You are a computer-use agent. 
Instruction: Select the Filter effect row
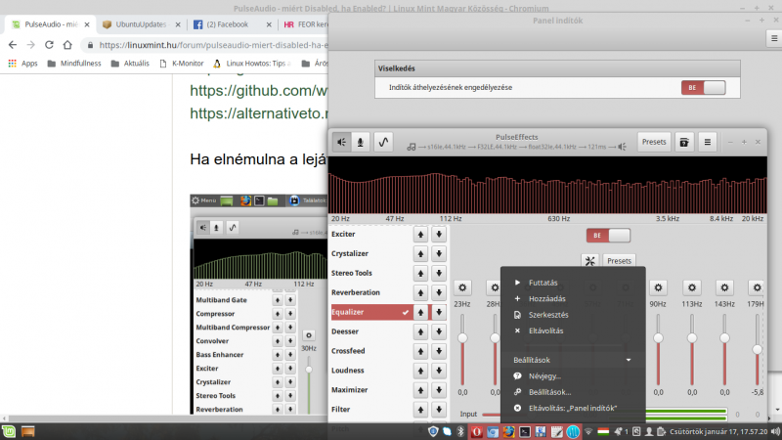click(371, 409)
